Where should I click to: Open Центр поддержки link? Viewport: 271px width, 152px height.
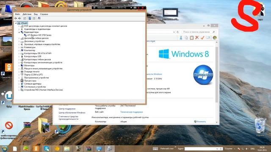[x=67, y=109]
